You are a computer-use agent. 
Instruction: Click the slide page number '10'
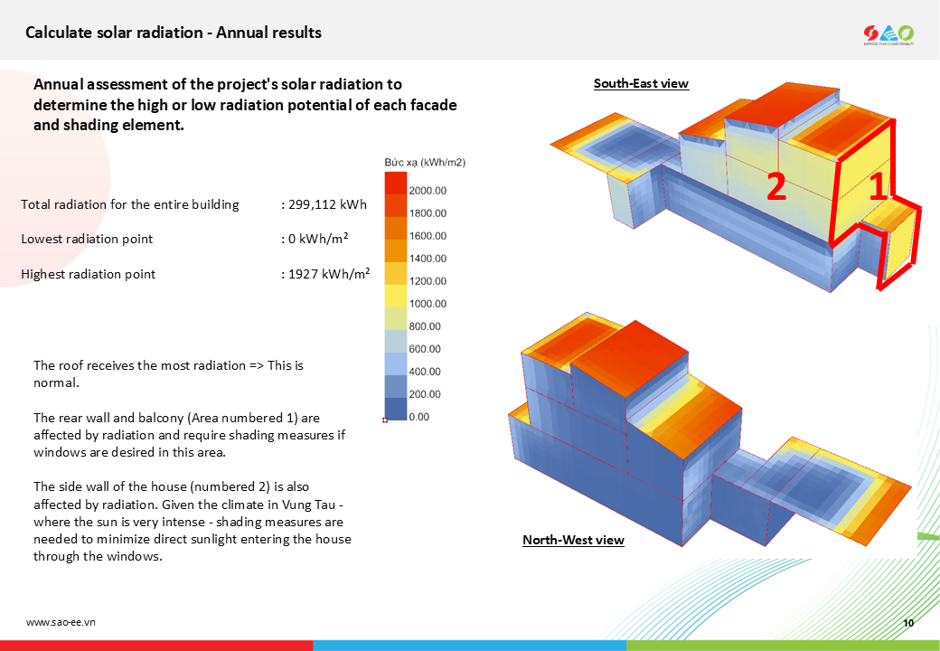click(x=908, y=623)
